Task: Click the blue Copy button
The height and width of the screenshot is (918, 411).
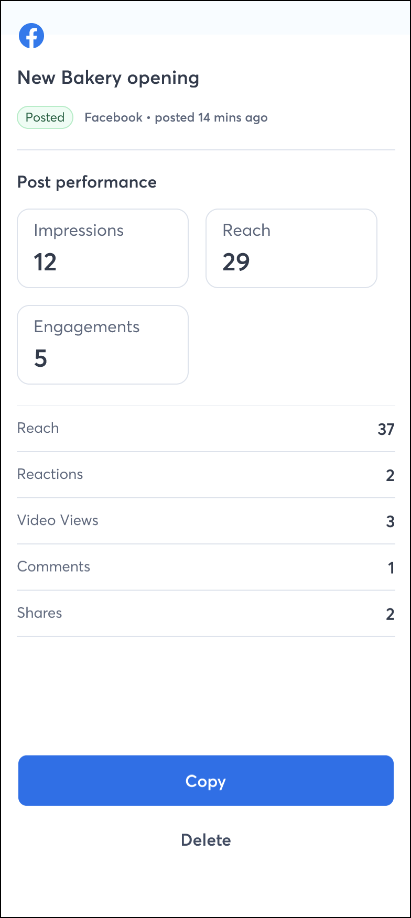Action: coord(206,780)
